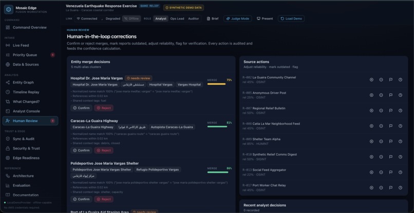This screenshot has height=213, width=414.
Task: Go to Priority Queue
Action: pyautogui.click(x=30, y=55)
